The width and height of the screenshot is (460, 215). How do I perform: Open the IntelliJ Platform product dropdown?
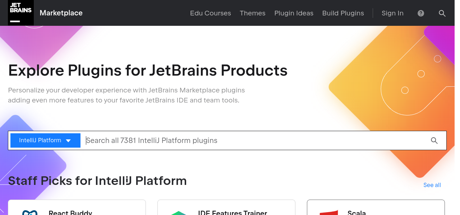click(x=45, y=140)
